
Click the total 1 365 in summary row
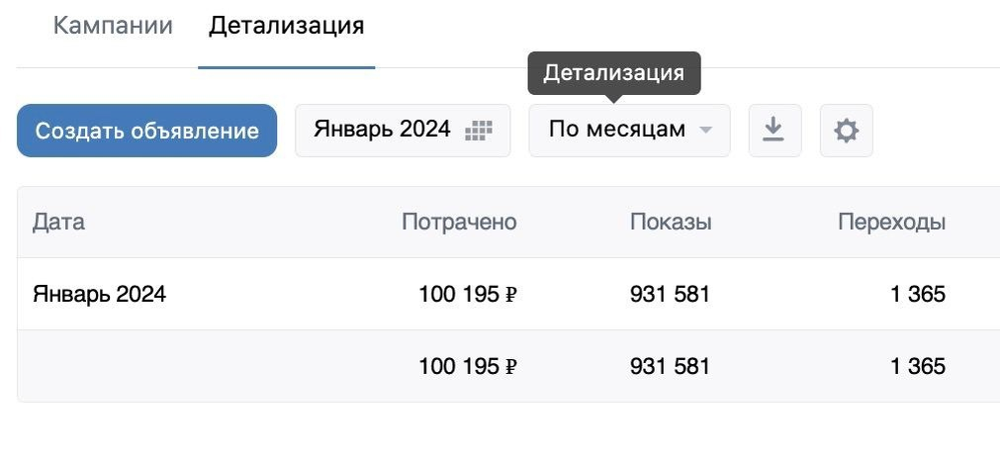[x=918, y=367]
